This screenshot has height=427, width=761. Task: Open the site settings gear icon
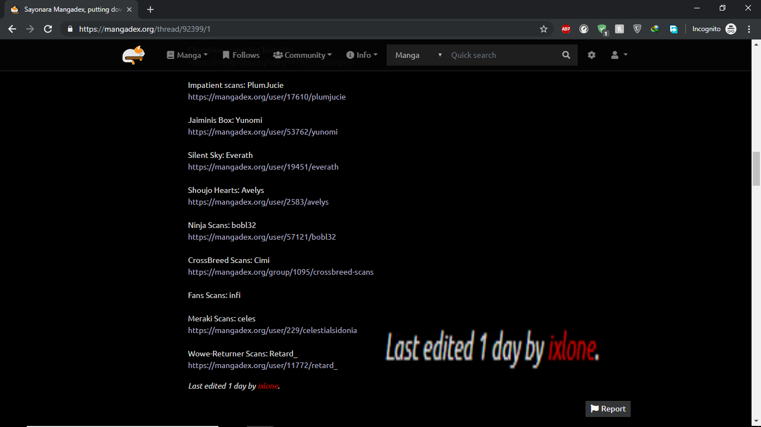click(x=592, y=55)
